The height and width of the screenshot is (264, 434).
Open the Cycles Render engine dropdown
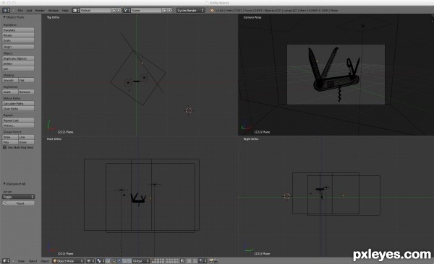coord(191,10)
